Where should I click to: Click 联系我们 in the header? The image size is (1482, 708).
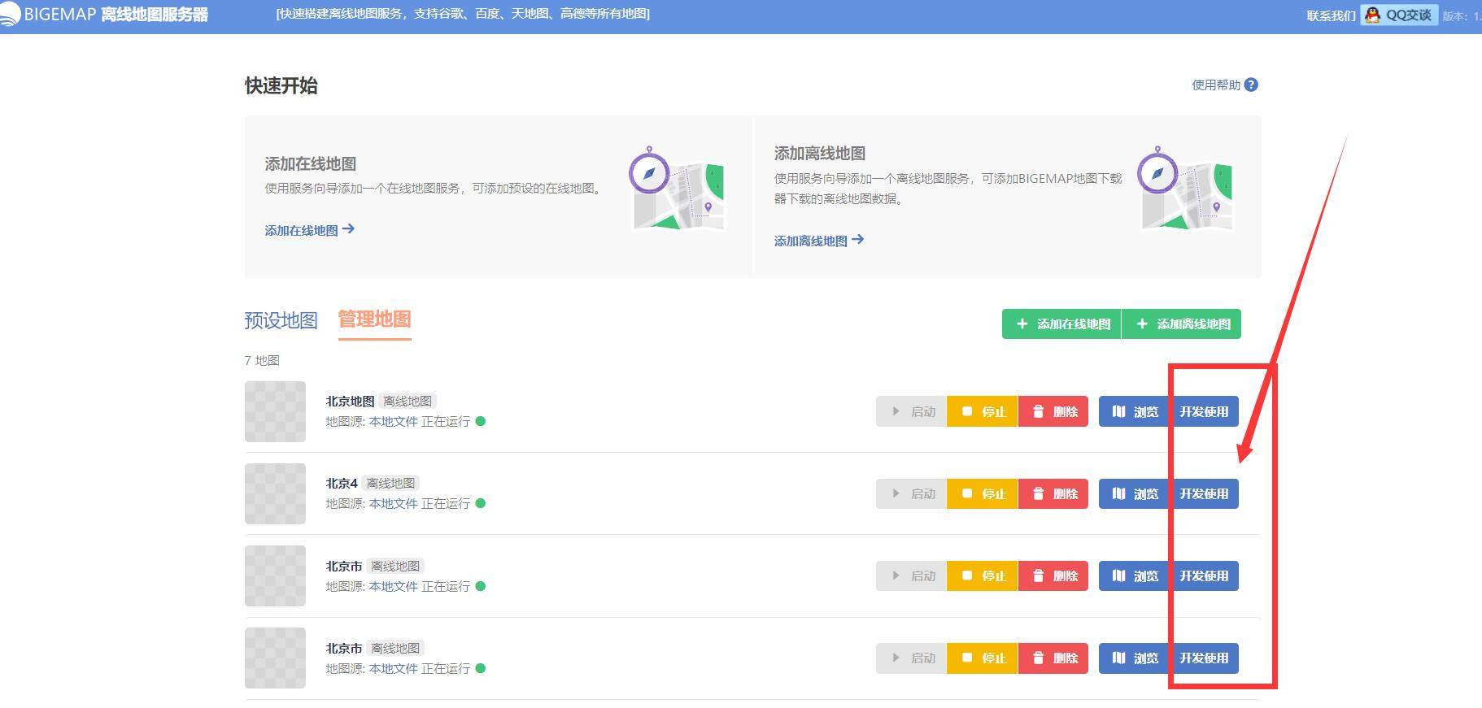pyautogui.click(x=1331, y=15)
